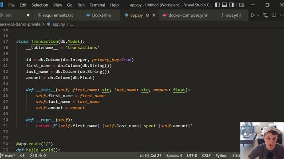Viewport: 284px width, 159px height.
Task: Open Customize Layout icon
Action: [x=241, y=5]
